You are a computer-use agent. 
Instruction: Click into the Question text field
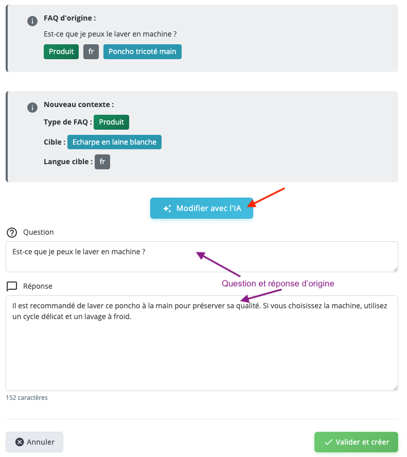(x=201, y=256)
